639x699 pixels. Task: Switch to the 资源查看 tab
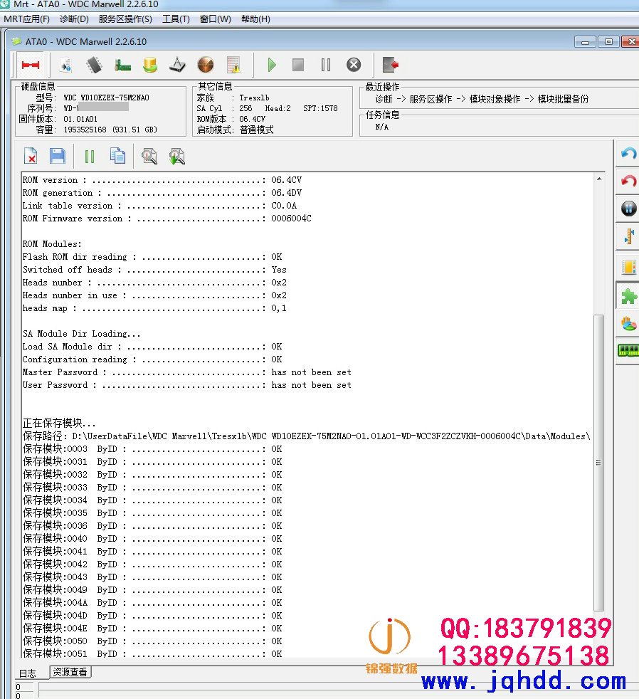point(70,672)
